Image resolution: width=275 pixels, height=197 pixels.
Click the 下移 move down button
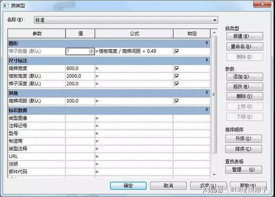pos(245,117)
